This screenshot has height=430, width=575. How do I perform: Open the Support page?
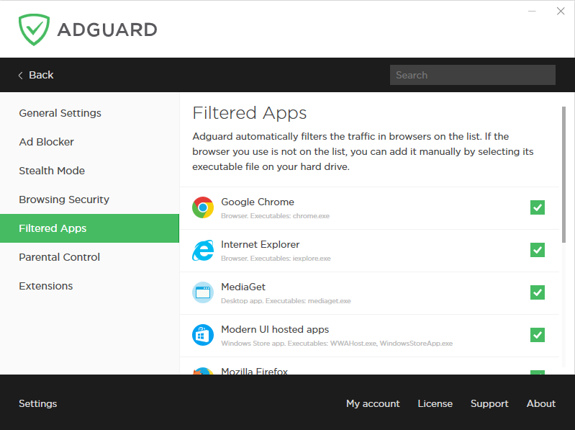(x=489, y=403)
